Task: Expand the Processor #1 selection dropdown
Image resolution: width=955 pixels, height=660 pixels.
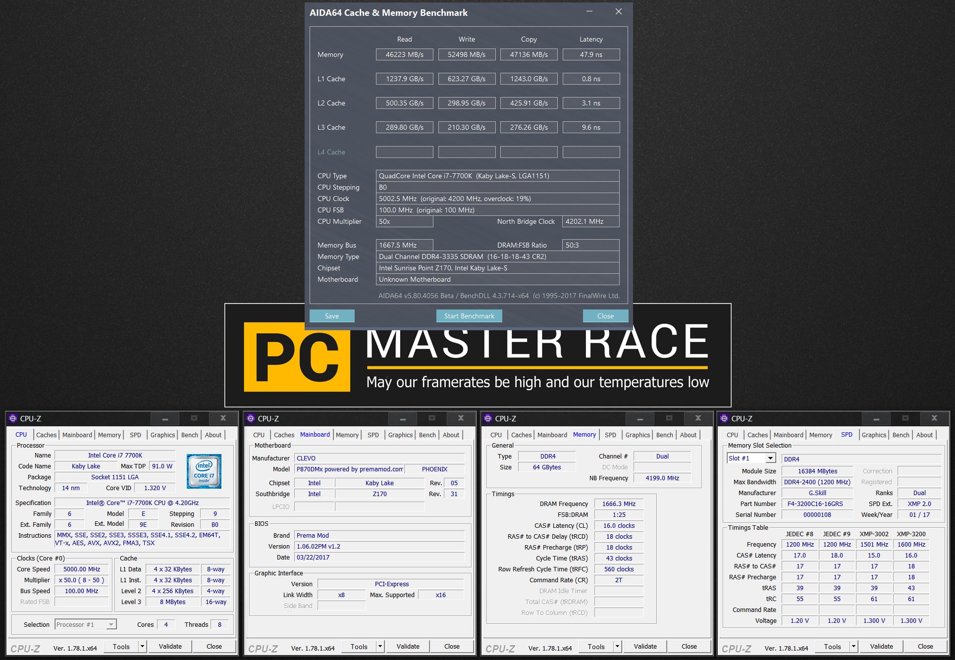Action: click(111, 624)
